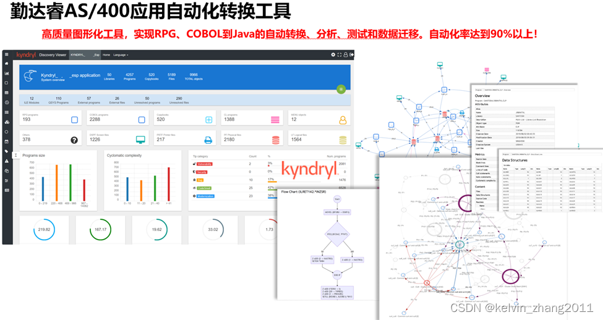Click the Start node in the Flow Chart window
The image size is (603, 320).
tap(337, 200)
